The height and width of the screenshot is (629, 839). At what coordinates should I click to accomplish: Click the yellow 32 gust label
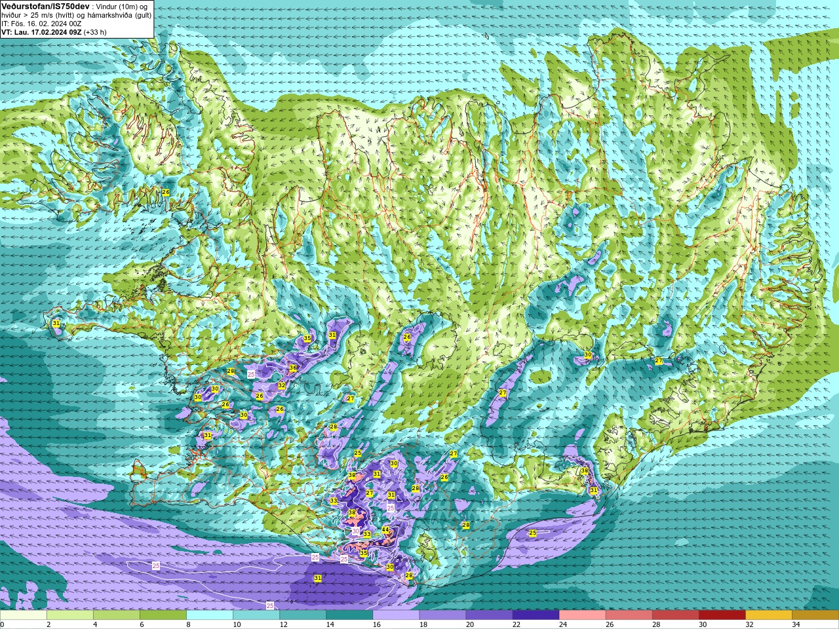[281, 385]
